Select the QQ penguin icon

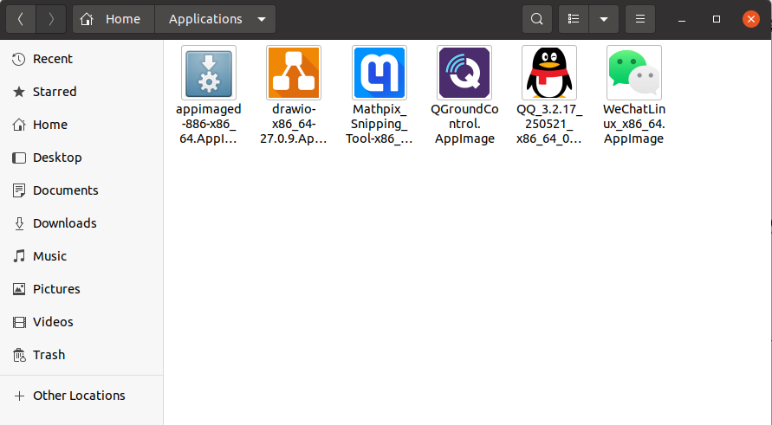click(x=549, y=73)
